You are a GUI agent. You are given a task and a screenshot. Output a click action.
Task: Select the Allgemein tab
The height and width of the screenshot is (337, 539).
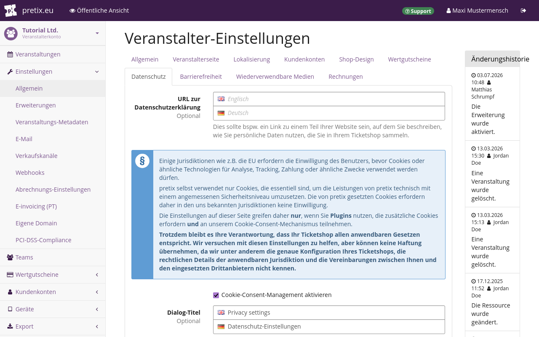[145, 59]
